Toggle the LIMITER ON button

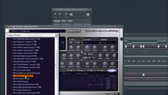coord(117,94)
